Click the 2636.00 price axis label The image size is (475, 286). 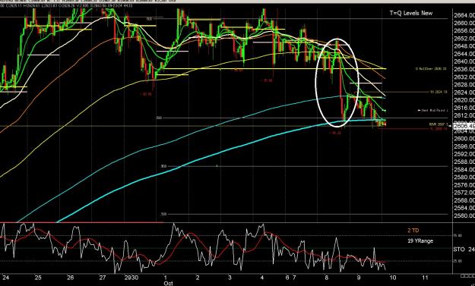(464, 69)
